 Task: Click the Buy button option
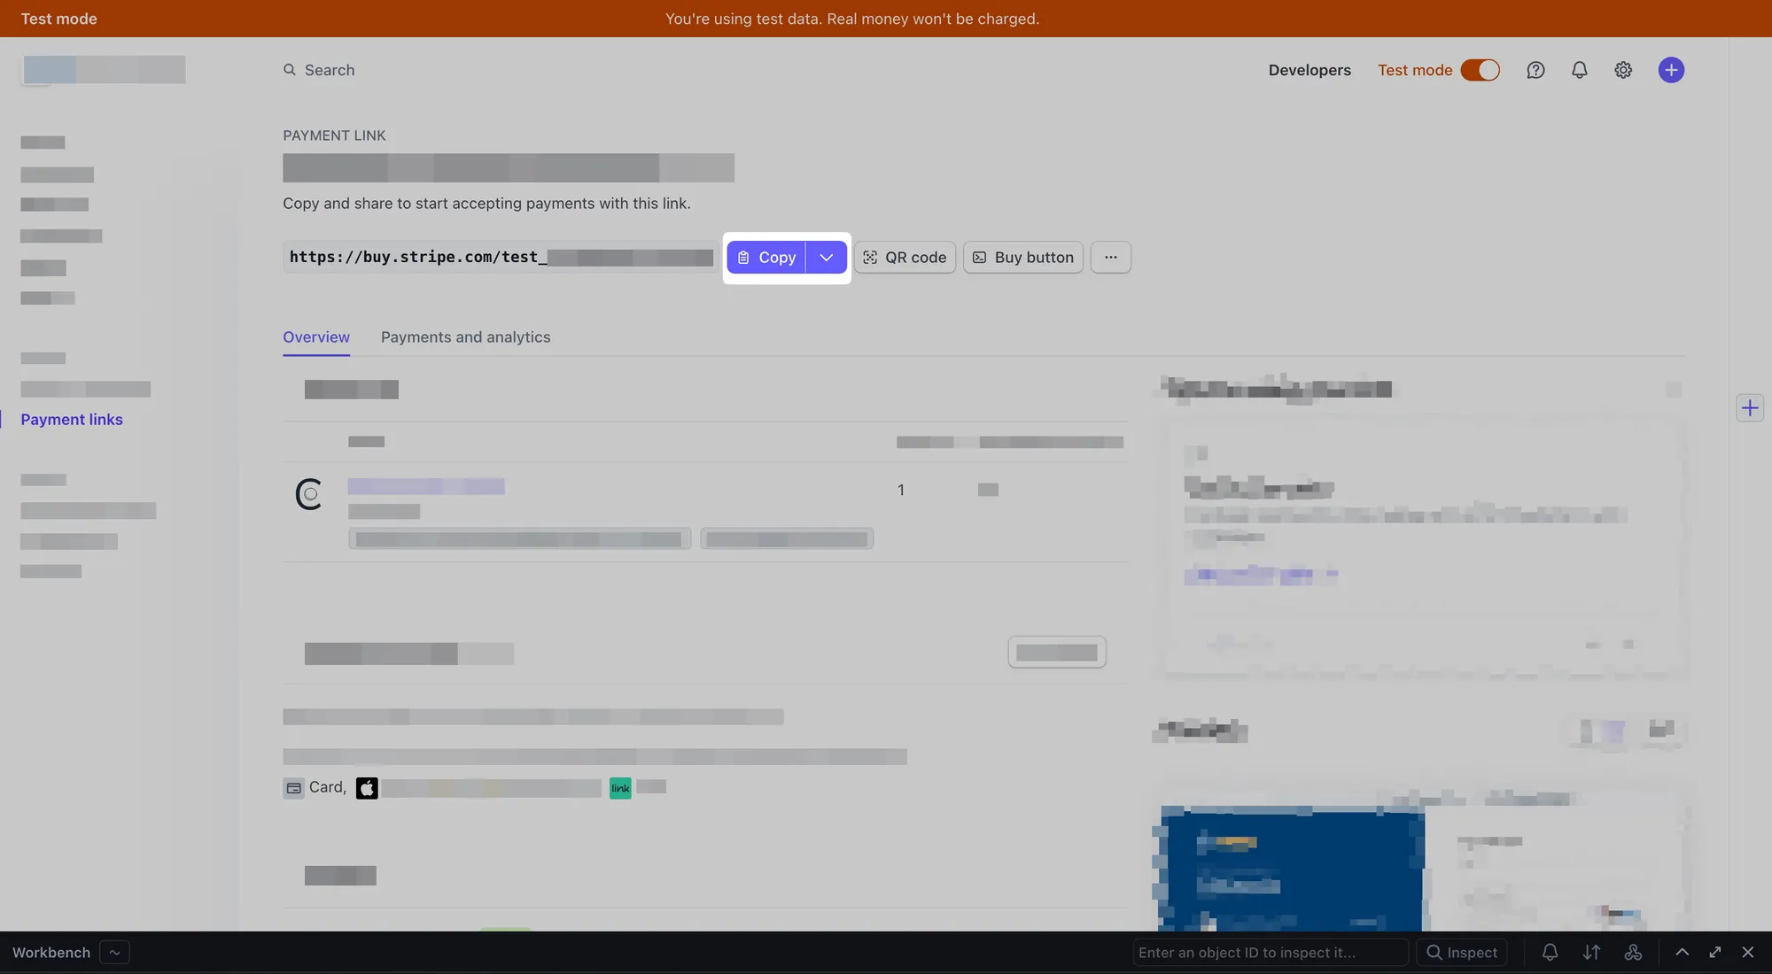(1023, 258)
